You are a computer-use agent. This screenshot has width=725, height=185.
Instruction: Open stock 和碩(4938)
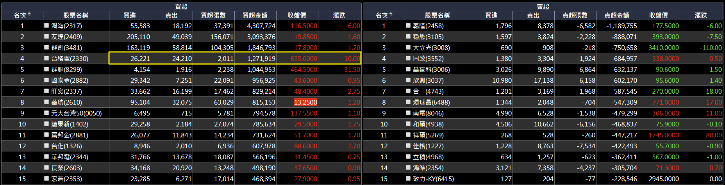pyautogui.click(x=428, y=124)
